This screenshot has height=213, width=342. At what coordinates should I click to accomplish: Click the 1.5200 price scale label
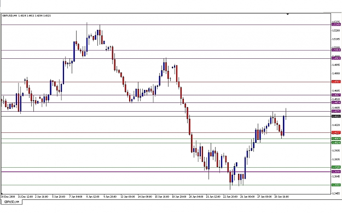pos(336,31)
